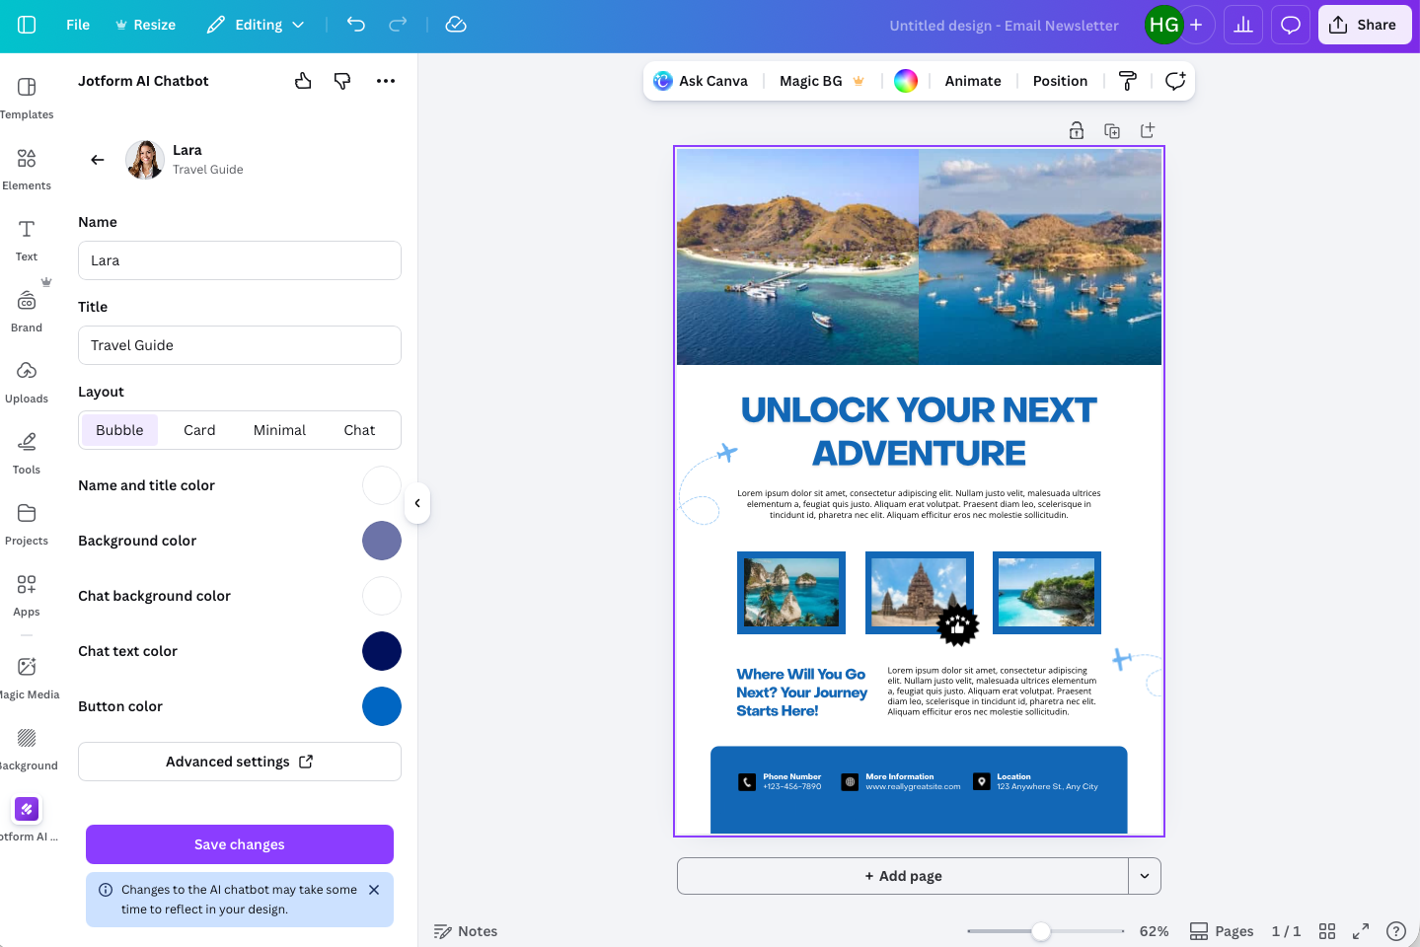The width and height of the screenshot is (1420, 947).
Task: Click the Projects sidebar icon
Action: point(27,523)
